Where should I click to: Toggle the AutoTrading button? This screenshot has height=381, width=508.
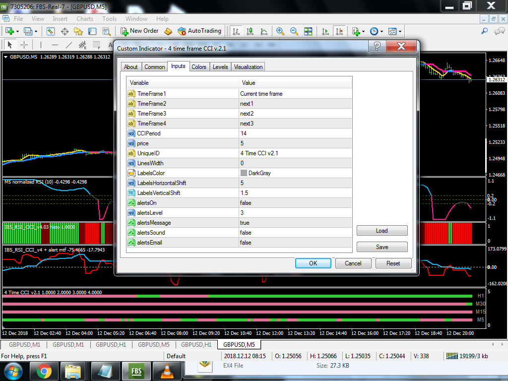199,31
